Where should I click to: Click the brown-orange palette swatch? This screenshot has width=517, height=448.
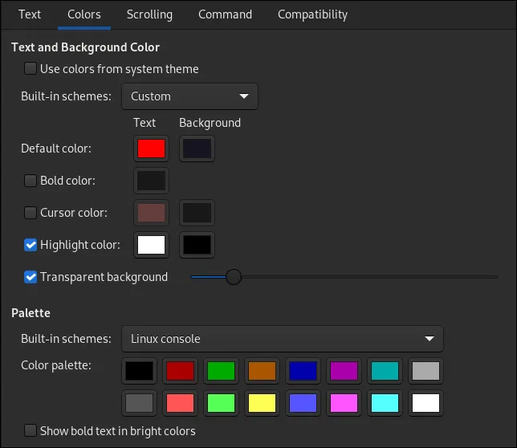(262, 371)
